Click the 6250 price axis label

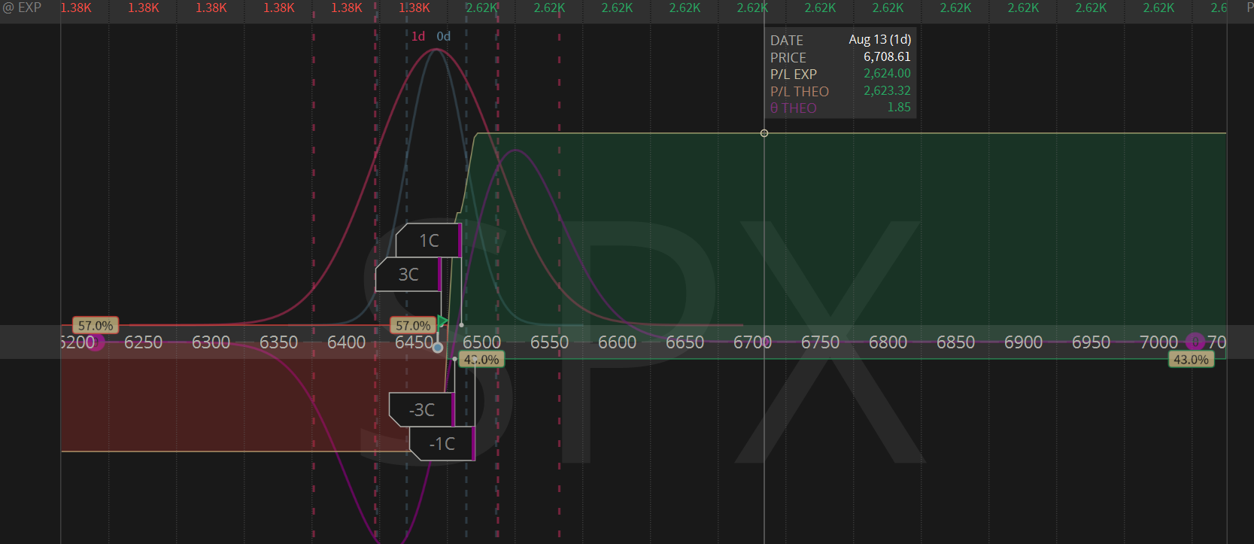point(143,342)
